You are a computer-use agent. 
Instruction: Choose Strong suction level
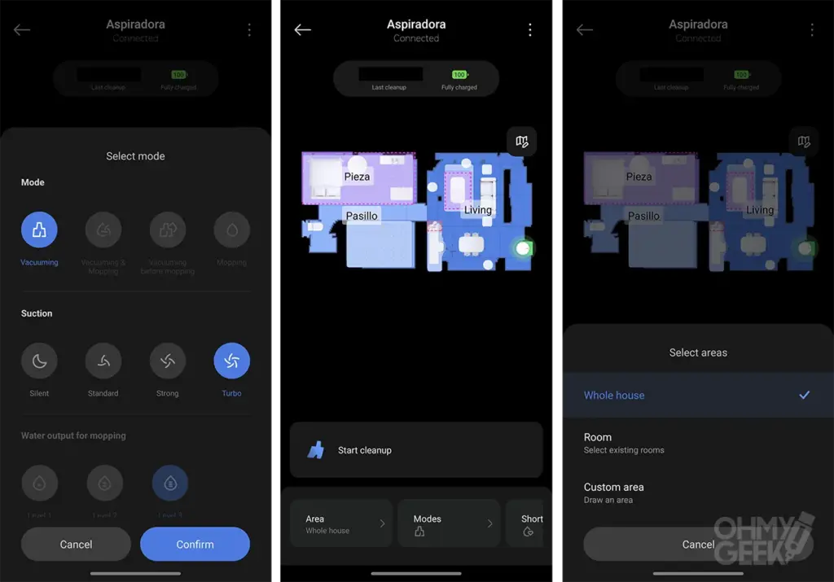click(x=168, y=361)
